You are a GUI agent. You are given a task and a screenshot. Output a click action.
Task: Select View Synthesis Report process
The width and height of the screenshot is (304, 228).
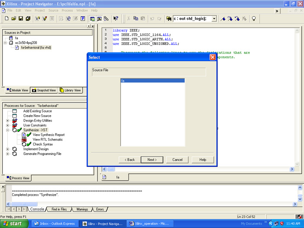tap(49, 135)
